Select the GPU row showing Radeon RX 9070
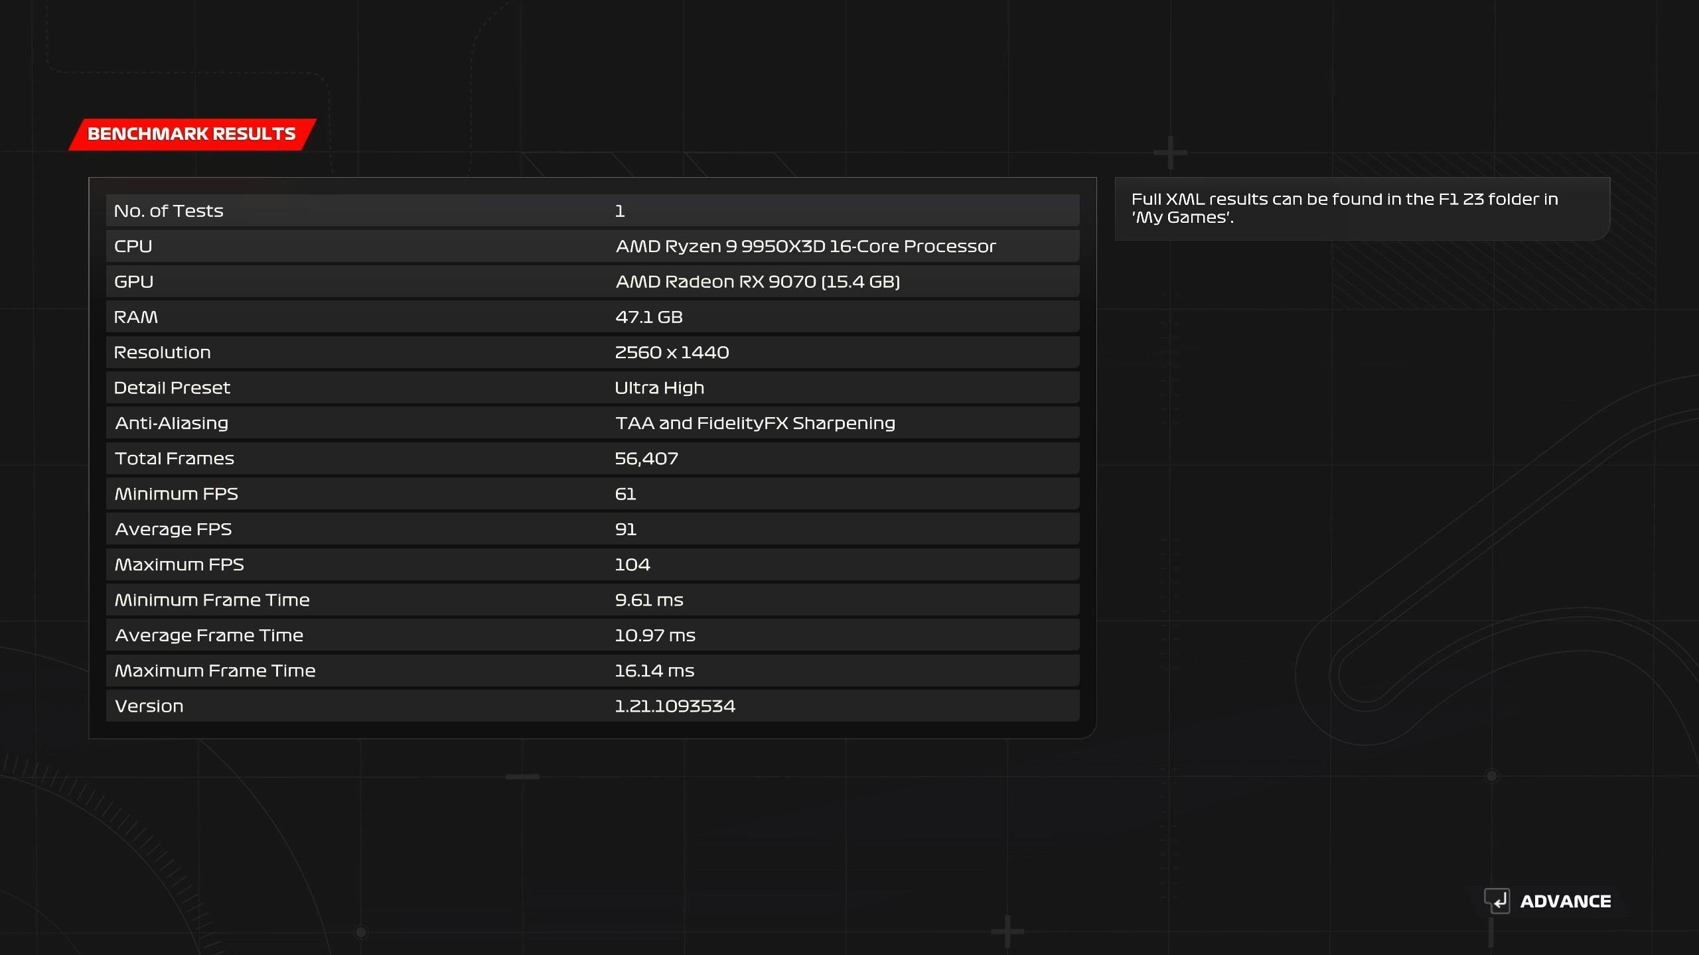Screen dimensions: 1699x955 pyautogui.click(x=592, y=282)
